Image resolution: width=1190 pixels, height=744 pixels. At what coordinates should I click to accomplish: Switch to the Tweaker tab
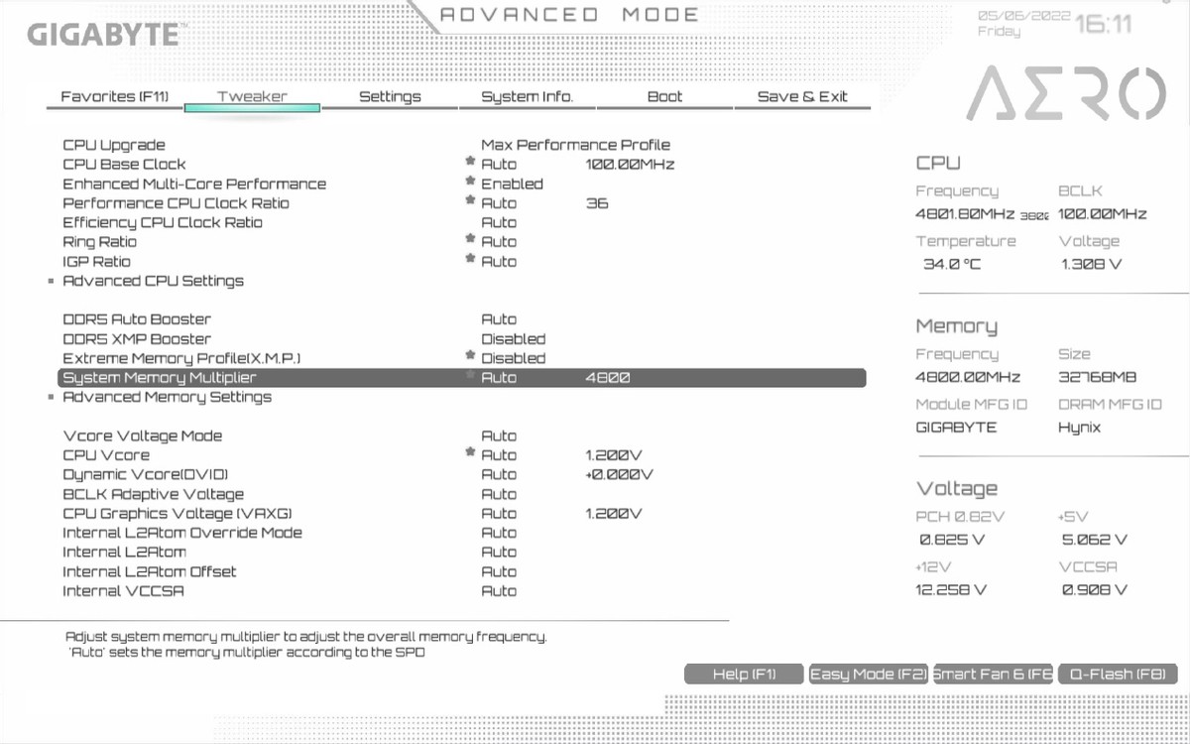point(252,96)
